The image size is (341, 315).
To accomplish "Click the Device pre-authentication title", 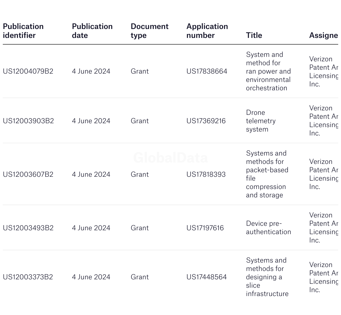I will point(268,228).
